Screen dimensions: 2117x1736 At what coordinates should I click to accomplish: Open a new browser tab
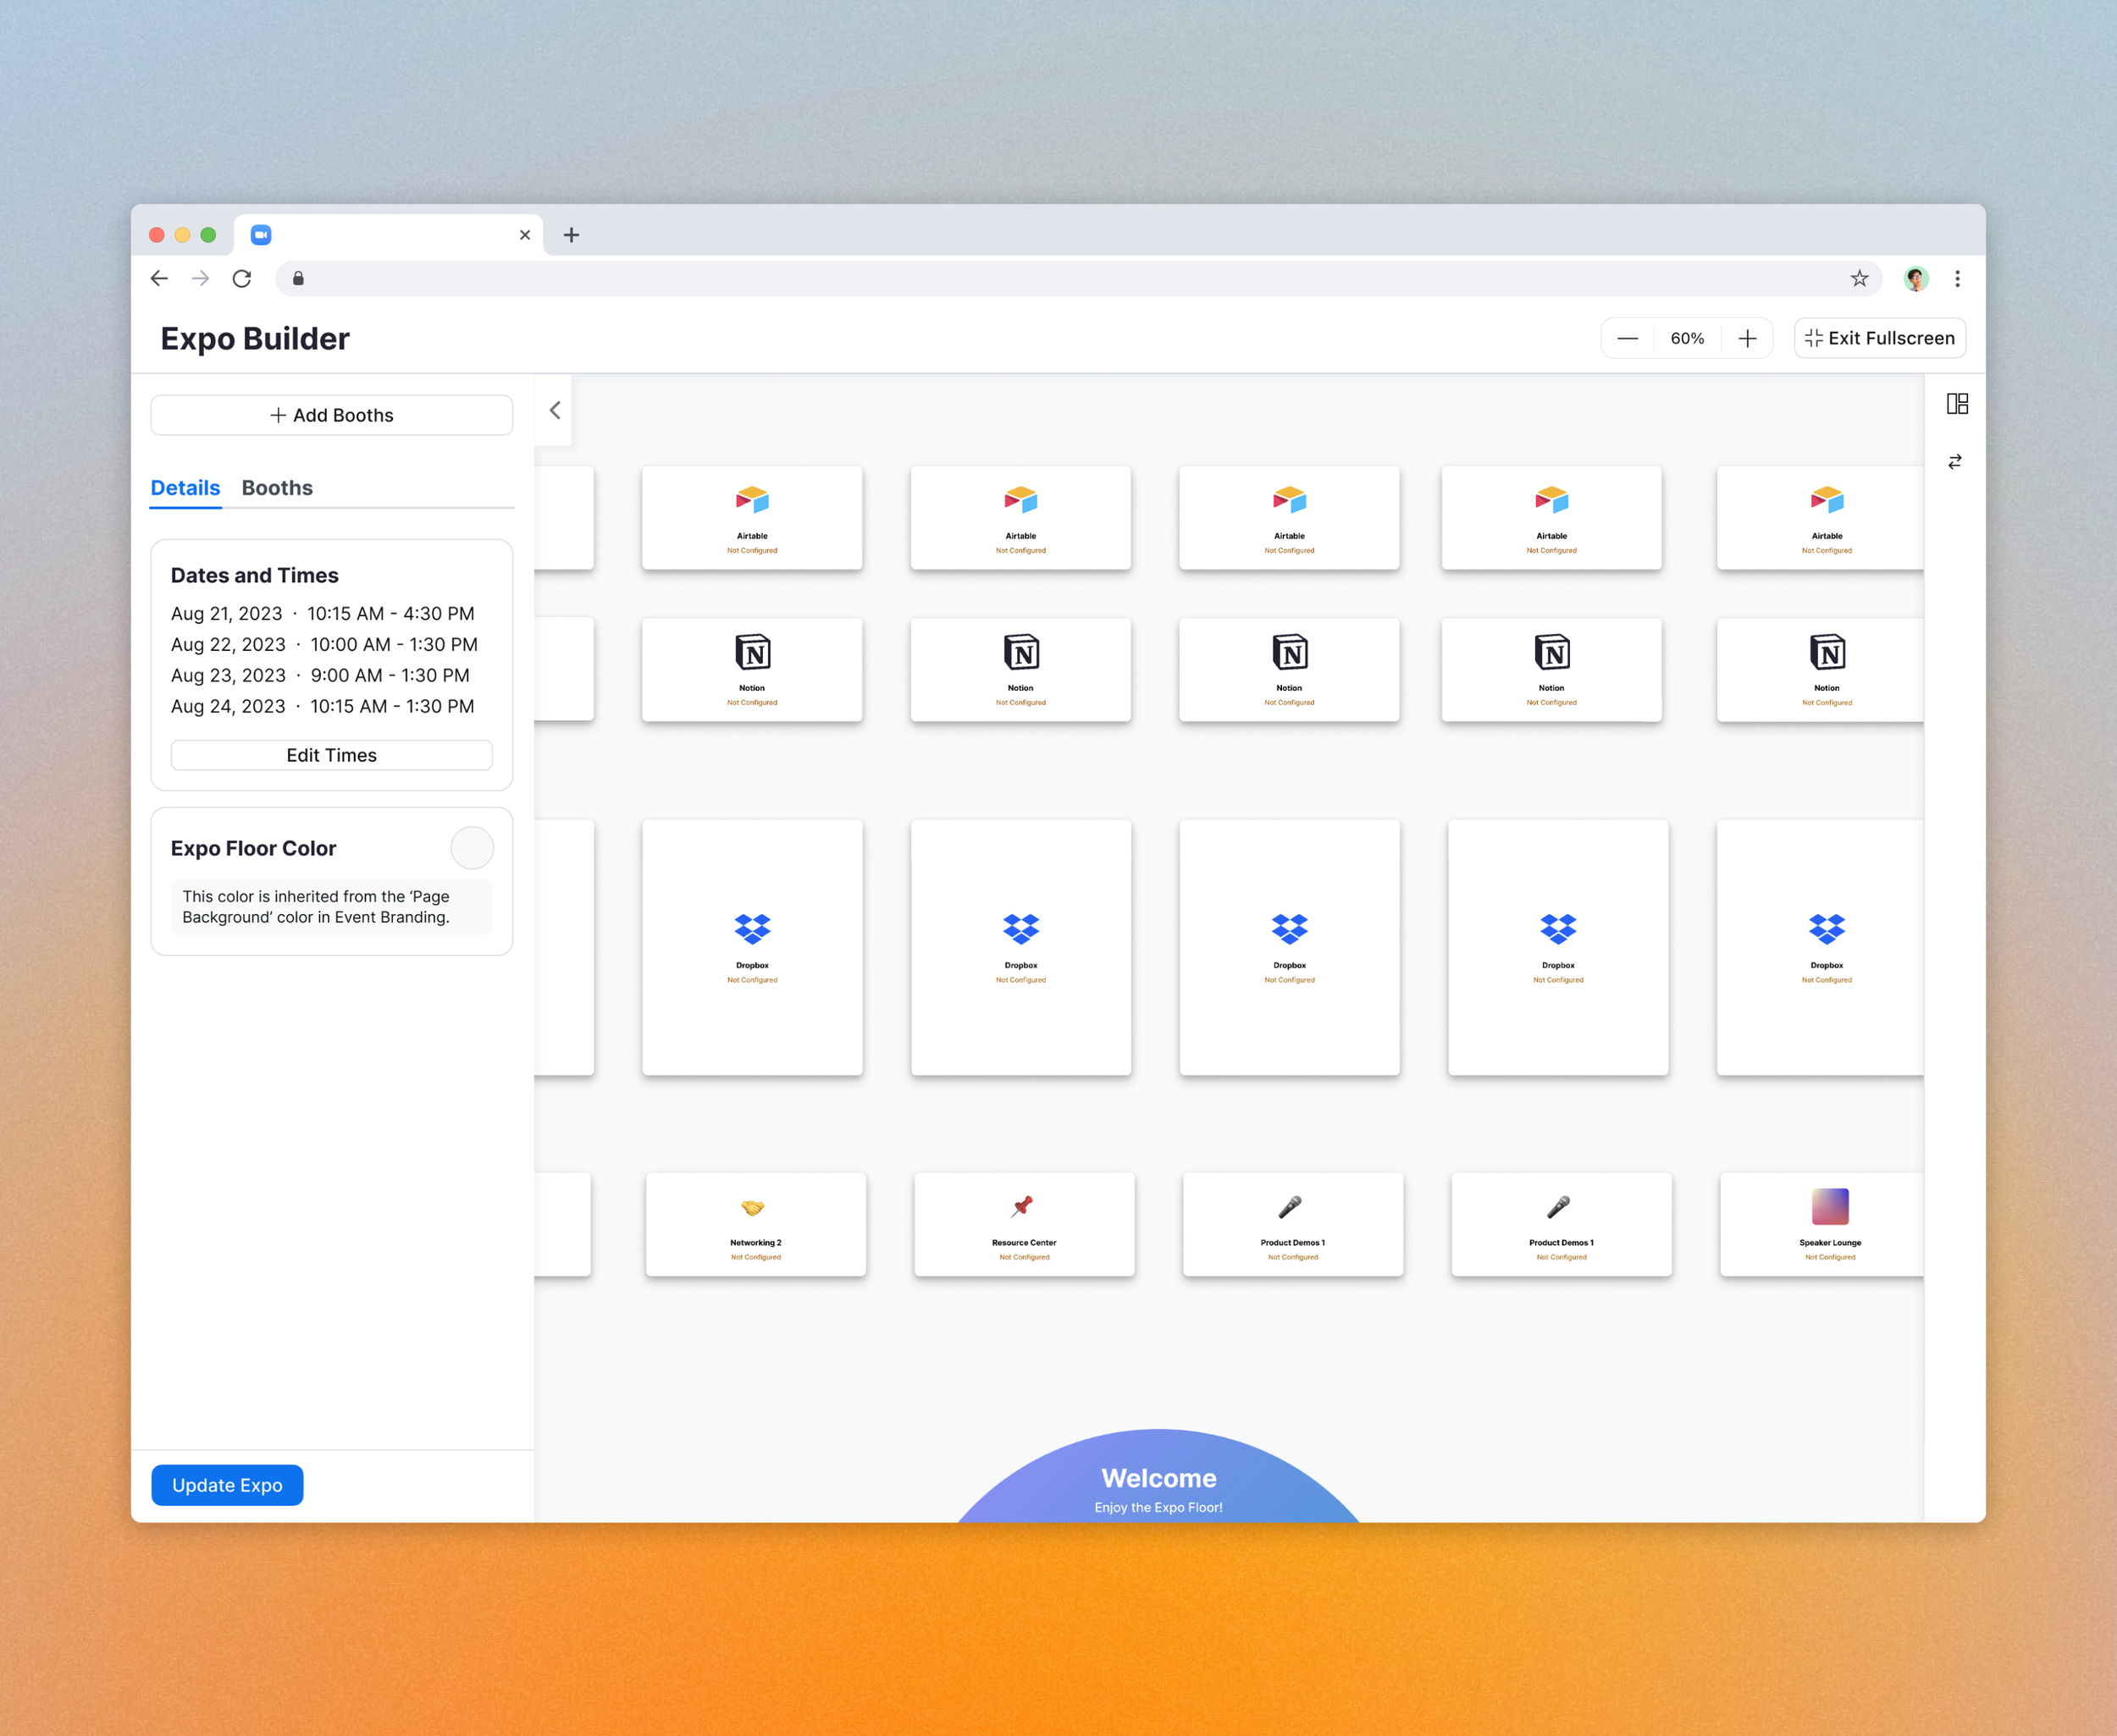[x=572, y=235]
